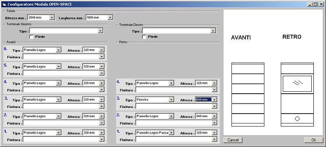Enable Piede checkbox under Terminale Destro
The height and width of the screenshot is (147, 326).
144,37
